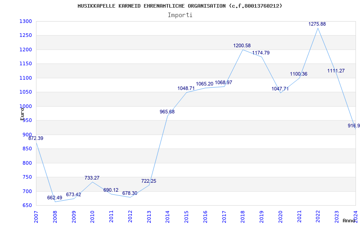This screenshot has width=360, height=225.
Task: Click the 1111.27 value label
Action: pyautogui.click(x=336, y=71)
